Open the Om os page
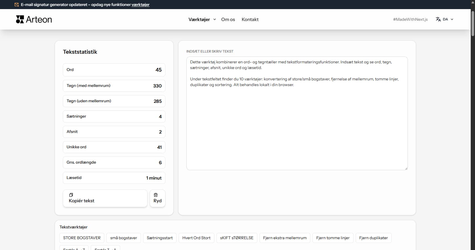Viewport: 475px width, 250px height. pos(228,19)
